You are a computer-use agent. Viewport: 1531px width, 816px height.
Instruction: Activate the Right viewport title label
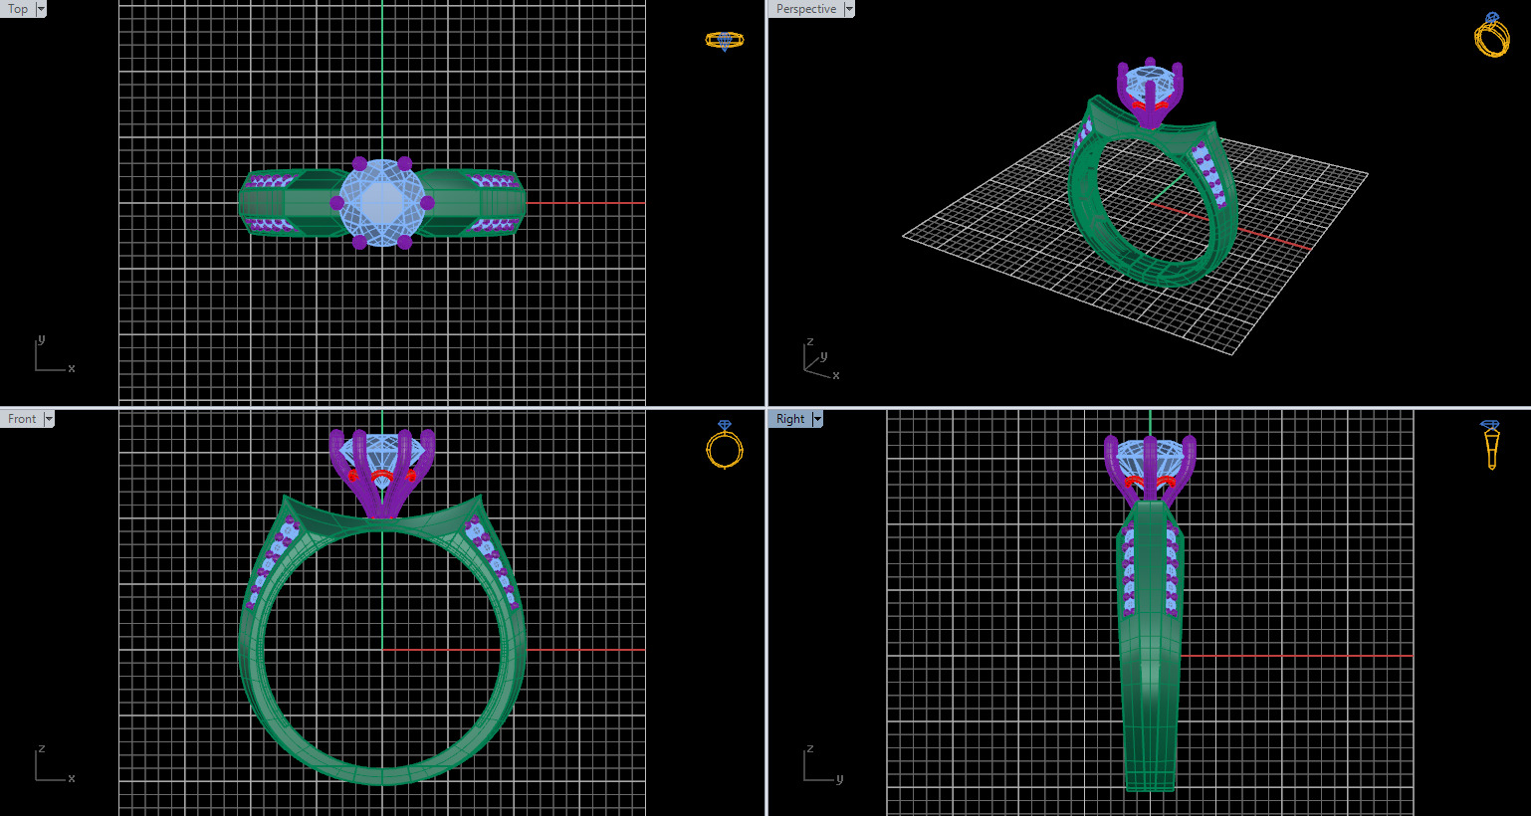(x=790, y=419)
